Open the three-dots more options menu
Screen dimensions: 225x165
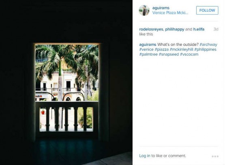pos(215,156)
